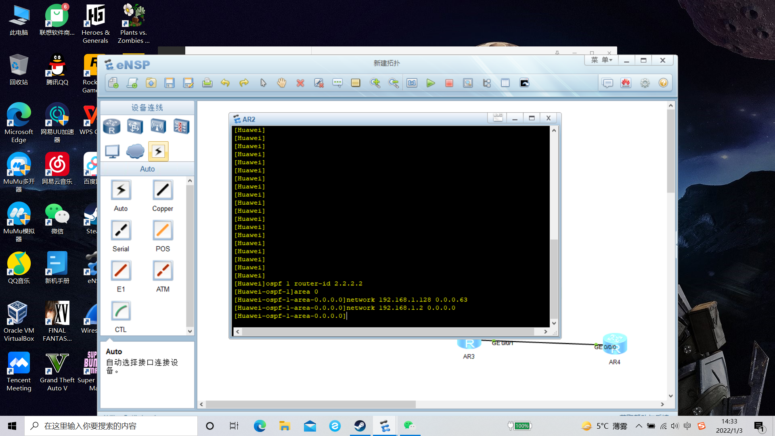The height and width of the screenshot is (436, 775).
Task: Click the Zoom In magnifier icon
Action: tap(375, 83)
